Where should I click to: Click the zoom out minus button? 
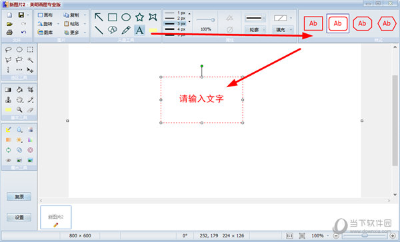pyautogui.click(x=336, y=236)
